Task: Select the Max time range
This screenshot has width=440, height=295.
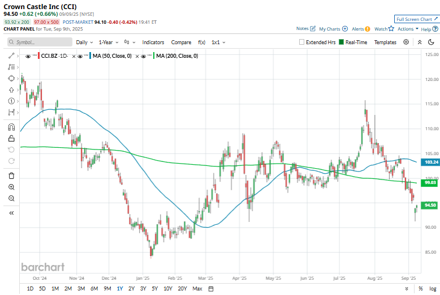Action: 197,289
